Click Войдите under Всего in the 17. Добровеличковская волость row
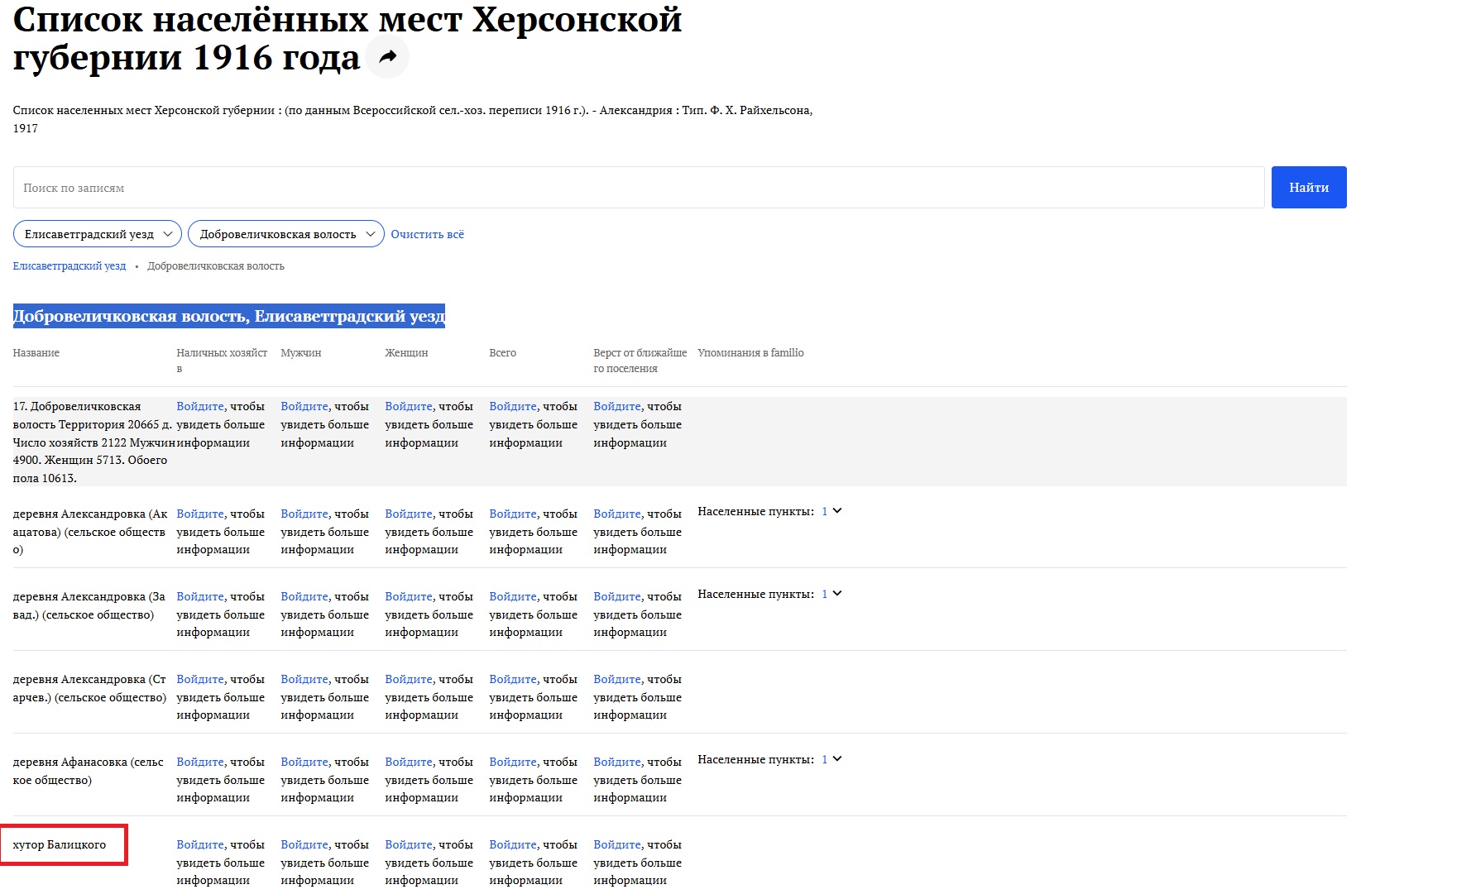Screen dimensions: 1476x894 (x=513, y=406)
